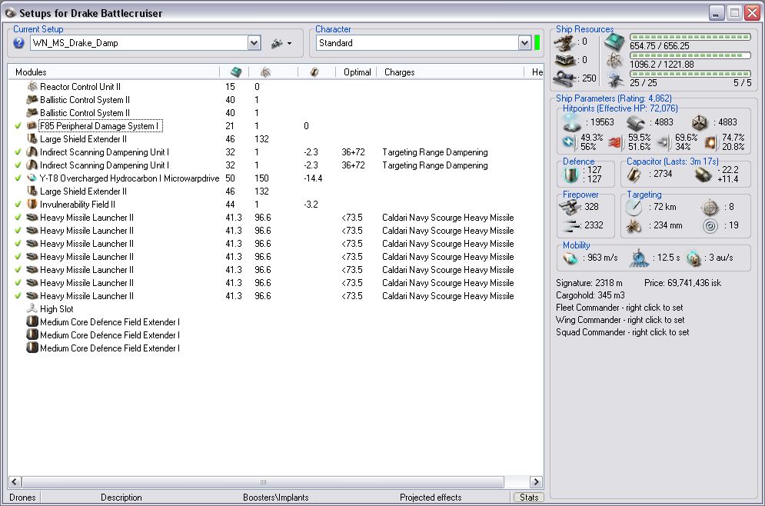765x506 pixels.
Task: Toggle the first Indirect Scanning Dampening Unit I checkmark
Action: point(18,152)
